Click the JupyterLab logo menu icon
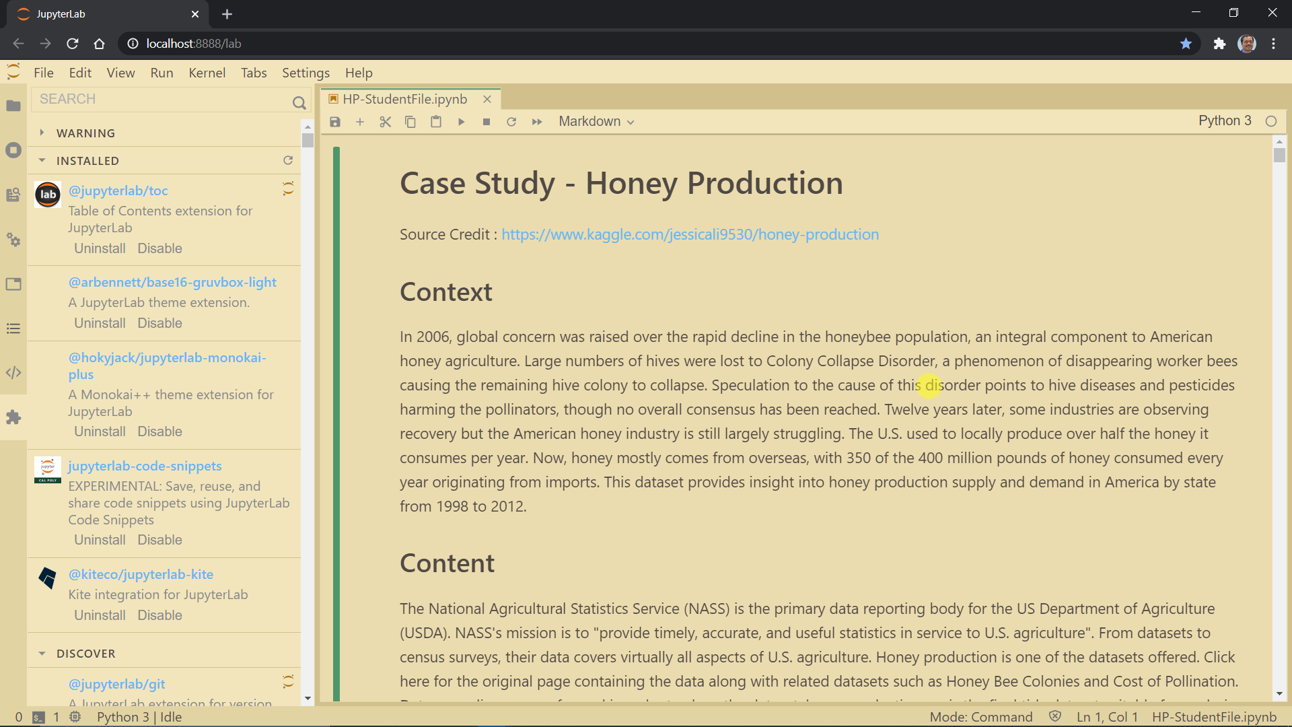The height and width of the screenshot is (727, 1292). point(13,71)
